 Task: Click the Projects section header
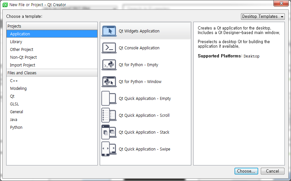[52, 26]
